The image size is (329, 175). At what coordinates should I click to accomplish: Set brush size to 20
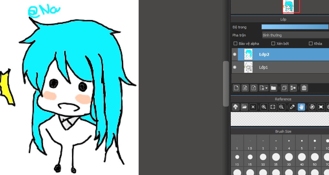[x=263, y=159]
